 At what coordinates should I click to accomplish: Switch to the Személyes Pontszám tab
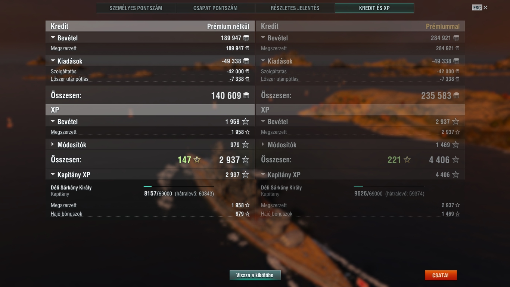[136, 8]
